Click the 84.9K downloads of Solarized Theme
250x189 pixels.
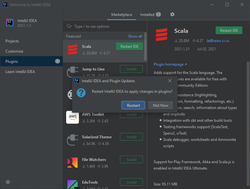tap(89, 144)
